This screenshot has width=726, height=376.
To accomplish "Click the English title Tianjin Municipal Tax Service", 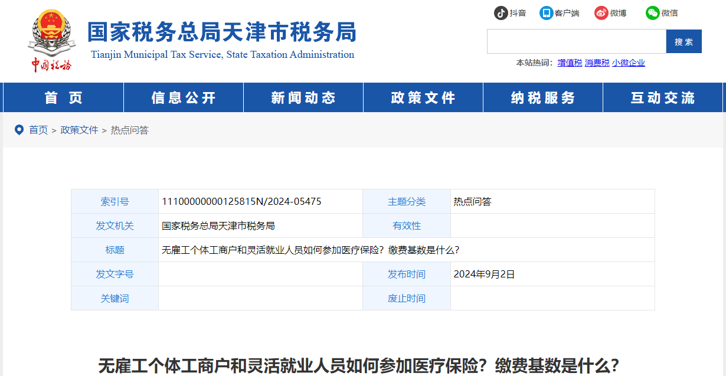I will [223, 54].
